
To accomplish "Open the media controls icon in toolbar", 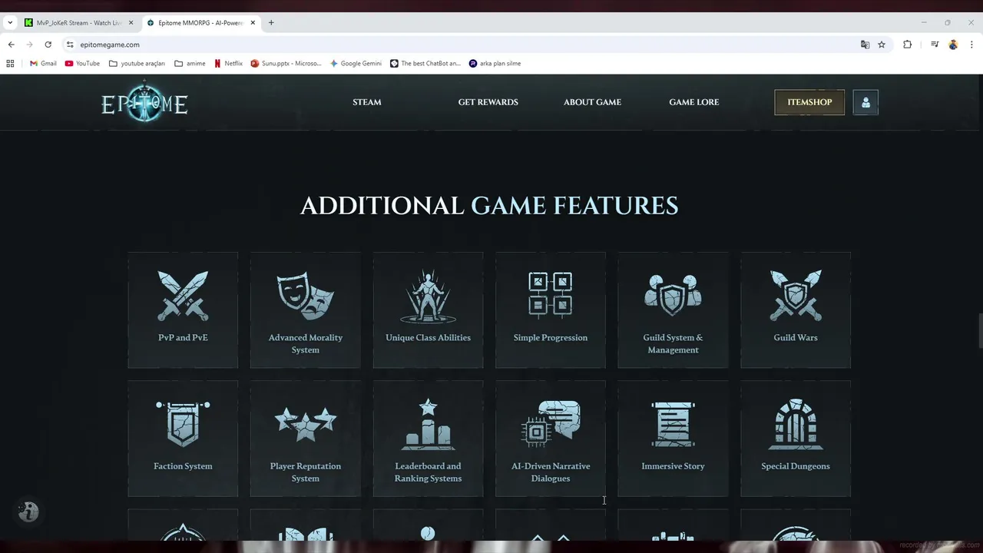I will click(x=935, y=45).
